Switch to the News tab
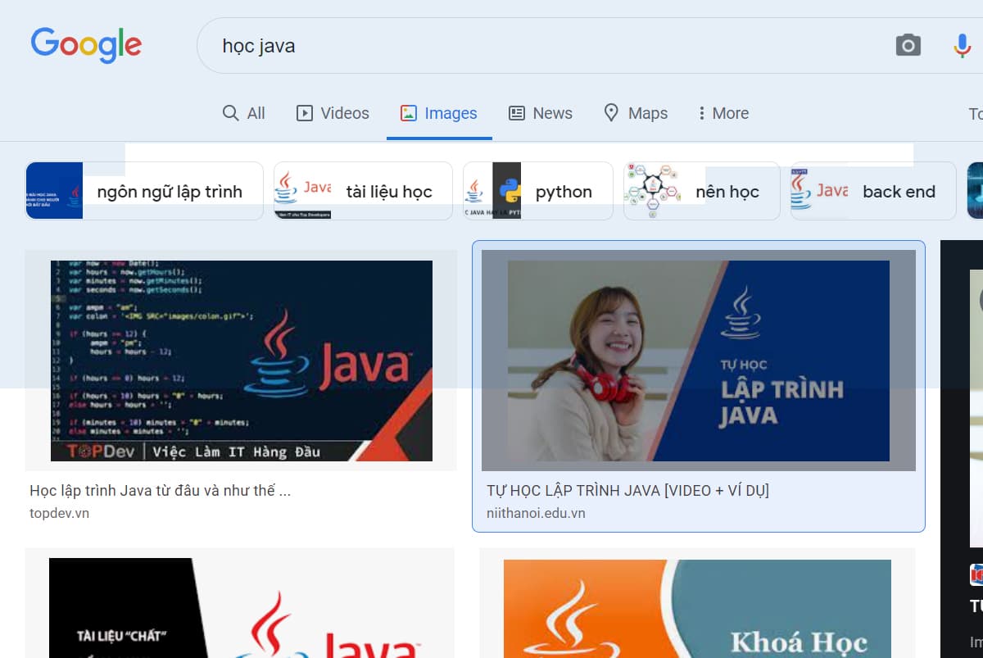This screenshot has height=658, width=983. tap(541, 112)
